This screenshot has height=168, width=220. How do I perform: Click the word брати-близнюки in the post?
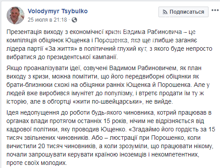pos(30,85)
